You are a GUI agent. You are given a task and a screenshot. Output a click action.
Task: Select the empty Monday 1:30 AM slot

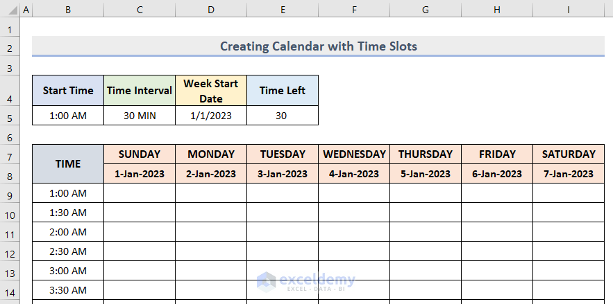coord(211,212)
